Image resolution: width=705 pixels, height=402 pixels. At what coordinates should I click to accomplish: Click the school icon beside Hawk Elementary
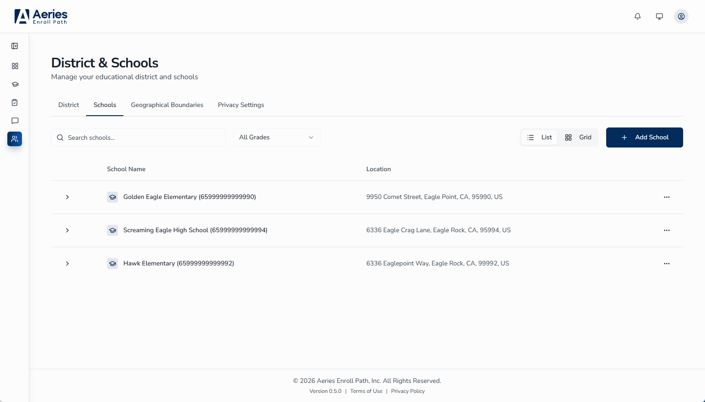point(112,264)
